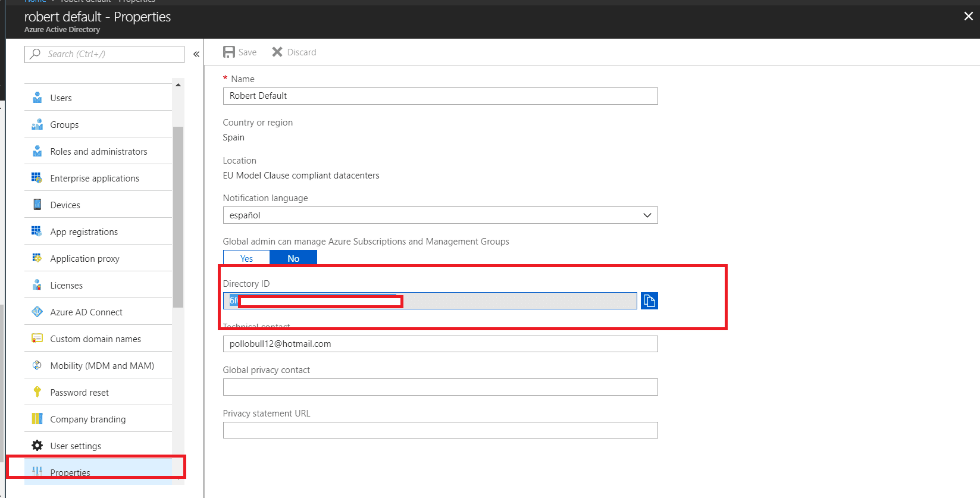Open Enterprise applications
Screen dimensions: 980x498
click(98, 178)
